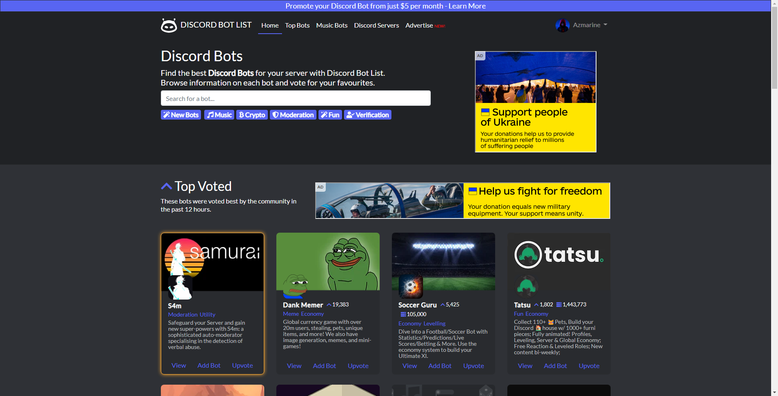The width and height of the screenshot is (778, 396).
Task: Click the Soccer Guru server count icon
Action: pyautogui.click(x=403, y=315)
